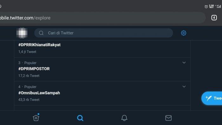Open the explore settings gear icon
The width and height of the screenshot is (222, 125).
(184, 33)
